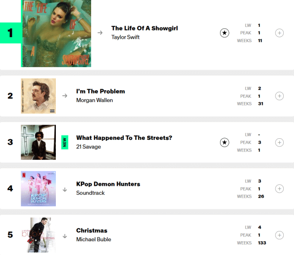
Task: Click down arrow icon beside KPop Demon Hunters
Action: [x=65, y=189]
